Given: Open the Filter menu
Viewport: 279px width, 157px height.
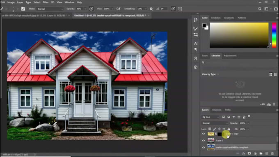Looking at the screenshot, I should pyautogui.click(x=46, y=2).
